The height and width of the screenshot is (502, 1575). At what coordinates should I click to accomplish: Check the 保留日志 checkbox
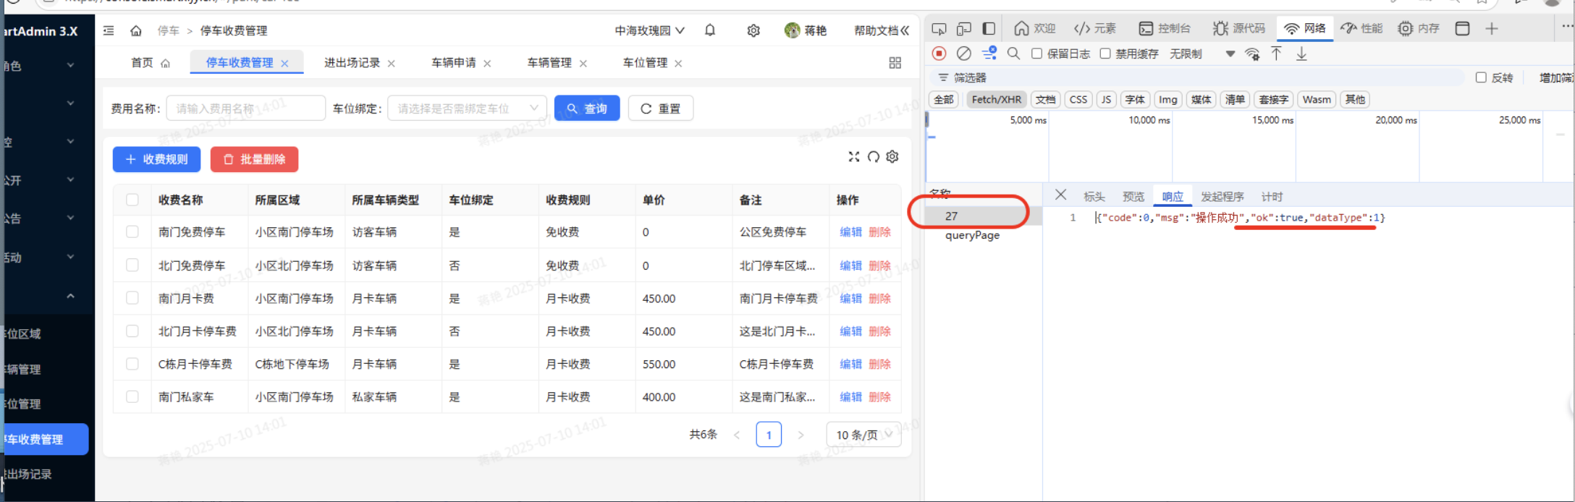coord(1036,54)
